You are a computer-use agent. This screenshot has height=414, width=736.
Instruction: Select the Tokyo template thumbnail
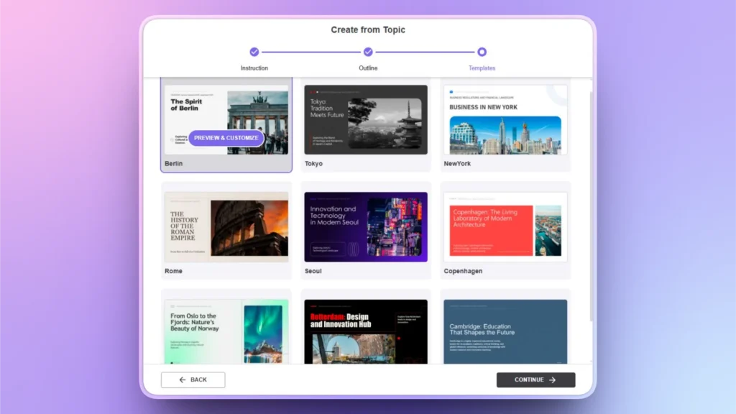(x=366, y=120)
